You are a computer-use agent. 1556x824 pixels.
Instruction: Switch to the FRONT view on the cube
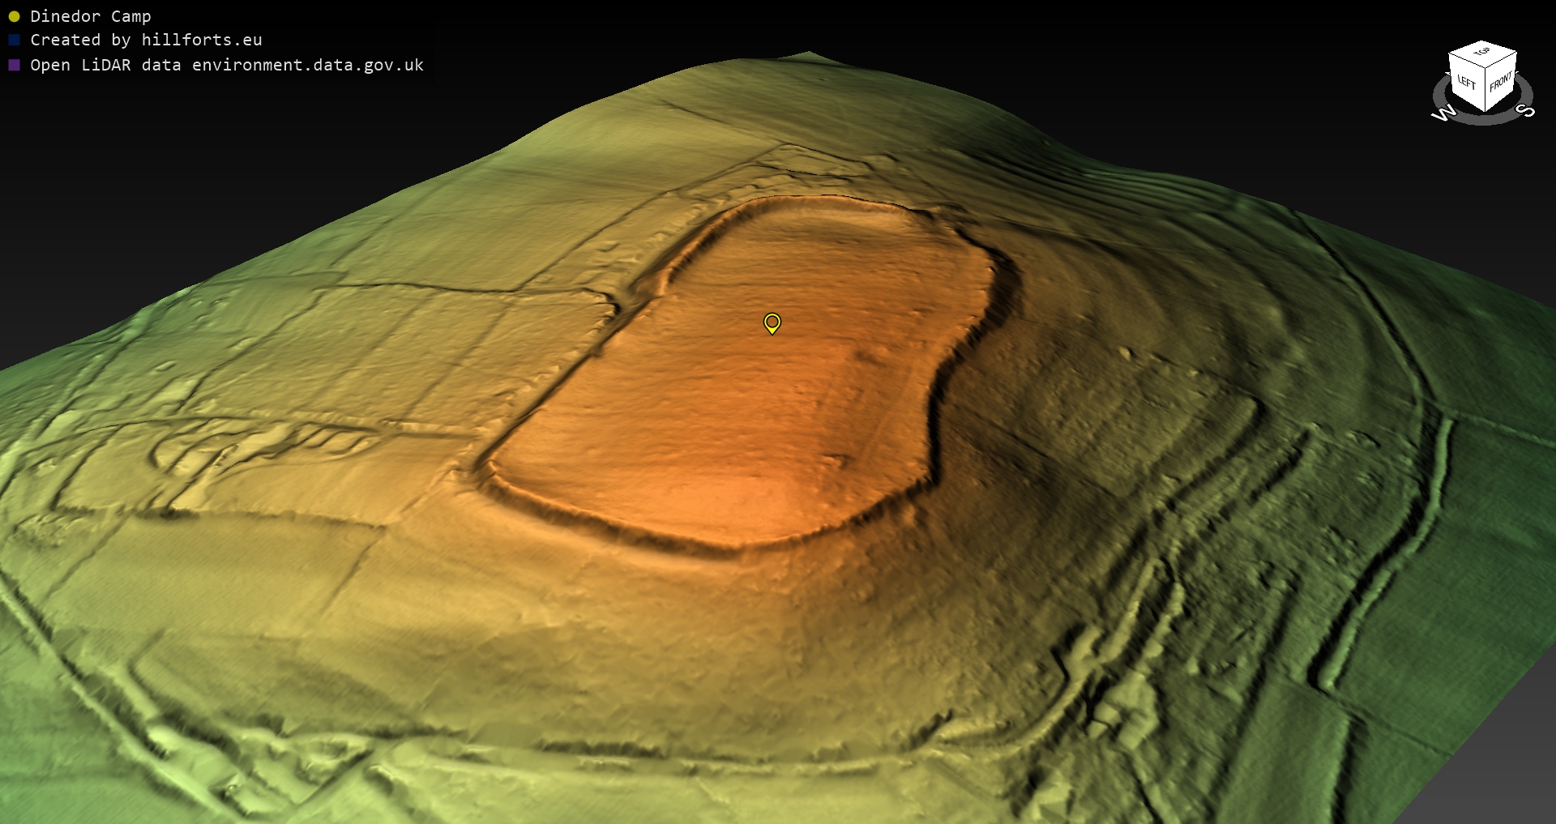click(1501, 81)
